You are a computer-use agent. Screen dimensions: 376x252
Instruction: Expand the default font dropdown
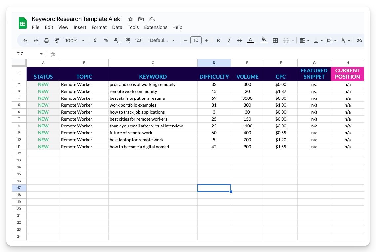tap(162, 41)
